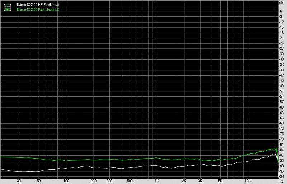
Task: Click the -6 dB level label
Action: click(x=282, y=11)
